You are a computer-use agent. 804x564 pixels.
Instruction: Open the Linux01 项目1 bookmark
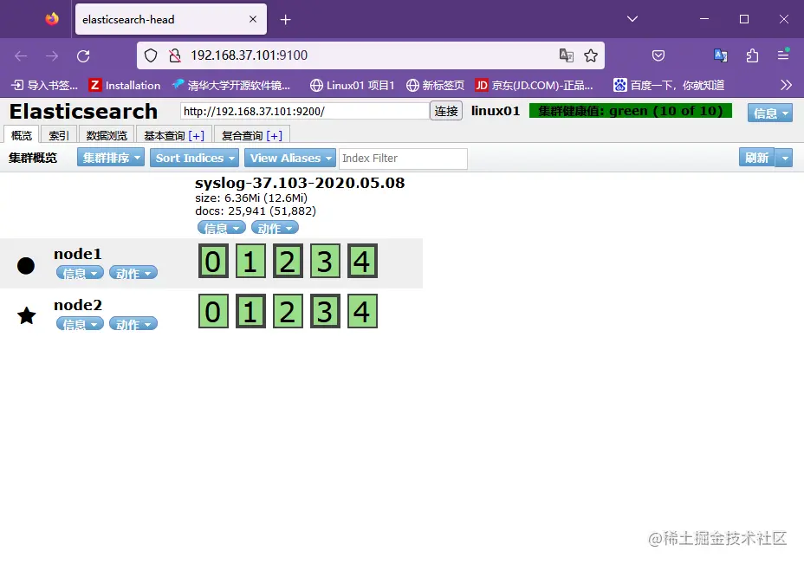point(353,85)
